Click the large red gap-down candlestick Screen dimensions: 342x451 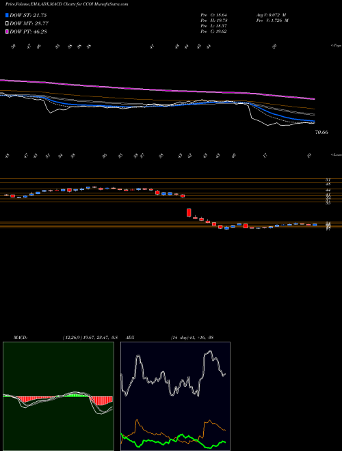click(x=189, y=213)
